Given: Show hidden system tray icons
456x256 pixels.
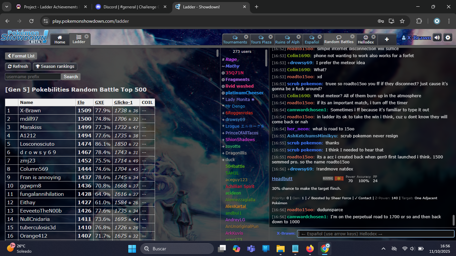Looking at the screenshot, I should point(384,249).
